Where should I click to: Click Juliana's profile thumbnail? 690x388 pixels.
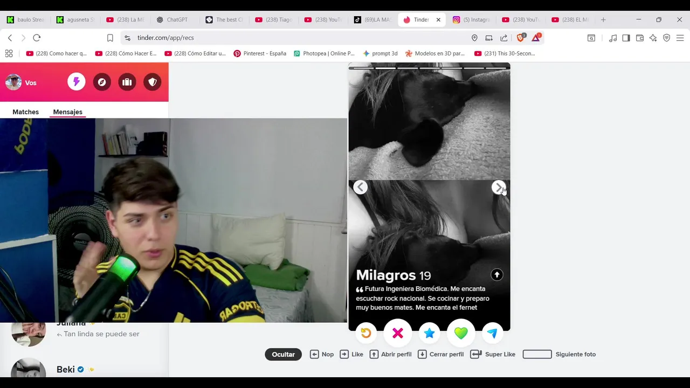pyautogui.click(x=28, y=333)
